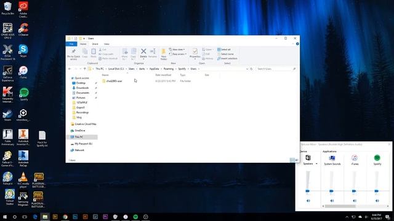Click Cut in the Clipboard group
Image resolution: width=394 pixels, height=221 pixels.
pos(103,50)
